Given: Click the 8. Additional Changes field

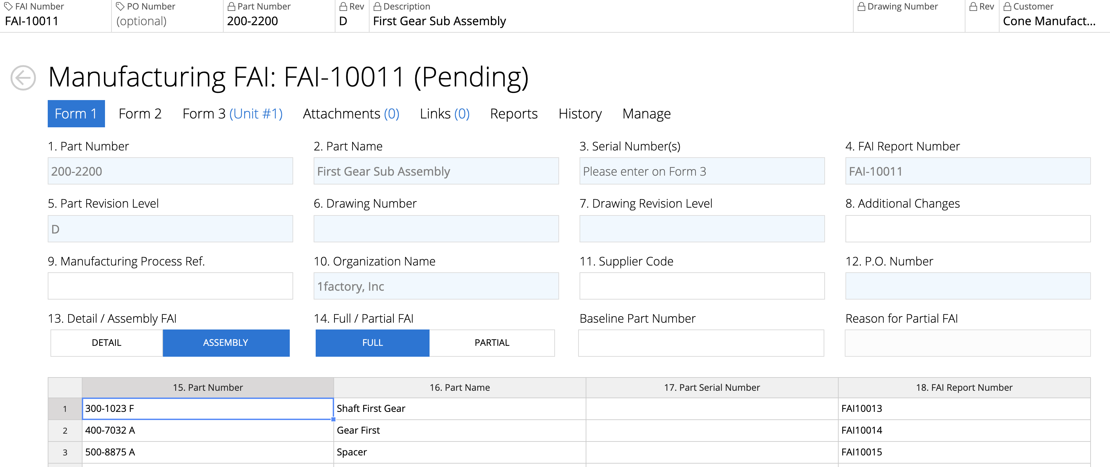Looking at the screenshot, I should 968,228.
